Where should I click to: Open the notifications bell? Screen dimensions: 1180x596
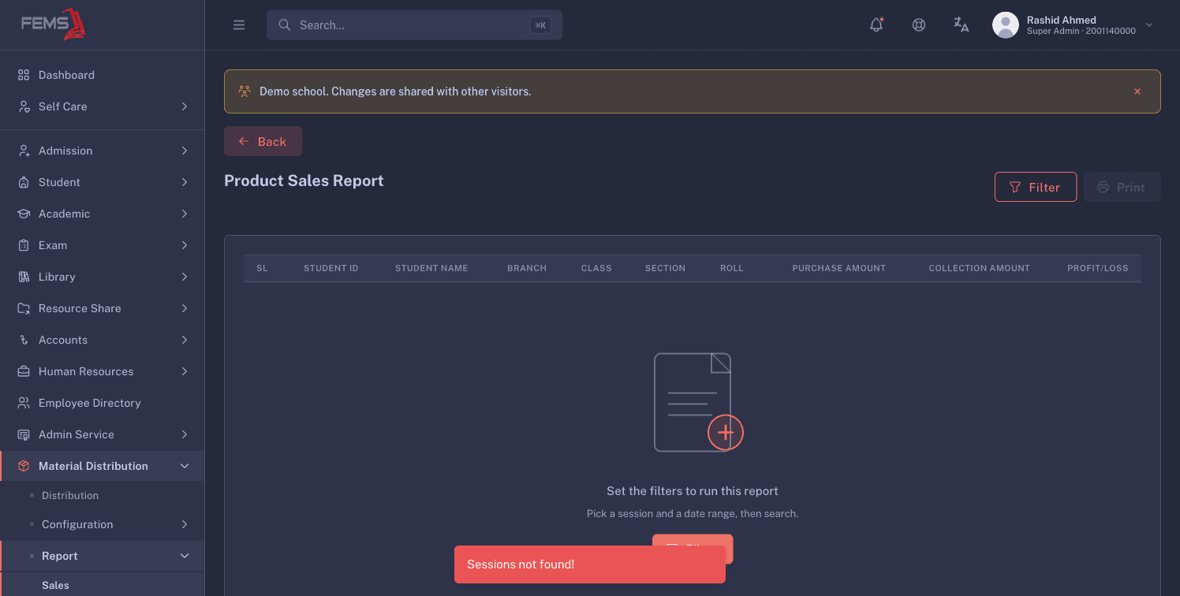[x=876, y=25]
